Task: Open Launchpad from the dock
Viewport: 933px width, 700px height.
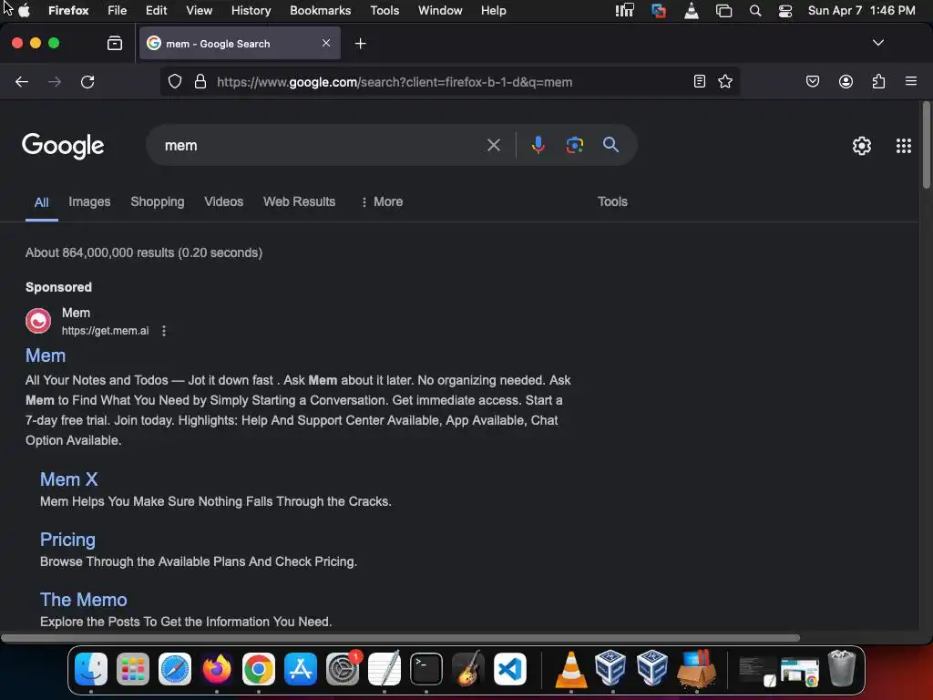Action: click(133, 669)
